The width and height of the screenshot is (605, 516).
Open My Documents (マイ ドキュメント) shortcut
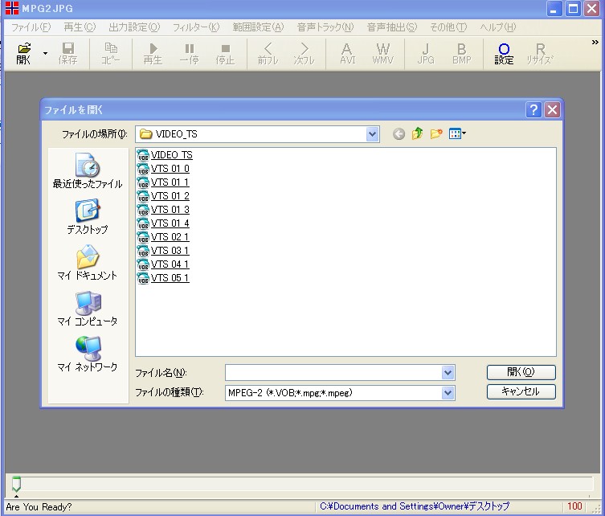point(88,263)
